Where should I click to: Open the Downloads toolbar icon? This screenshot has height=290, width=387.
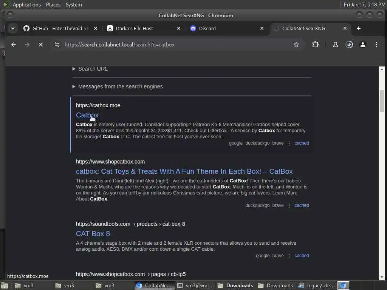(349, 45)
